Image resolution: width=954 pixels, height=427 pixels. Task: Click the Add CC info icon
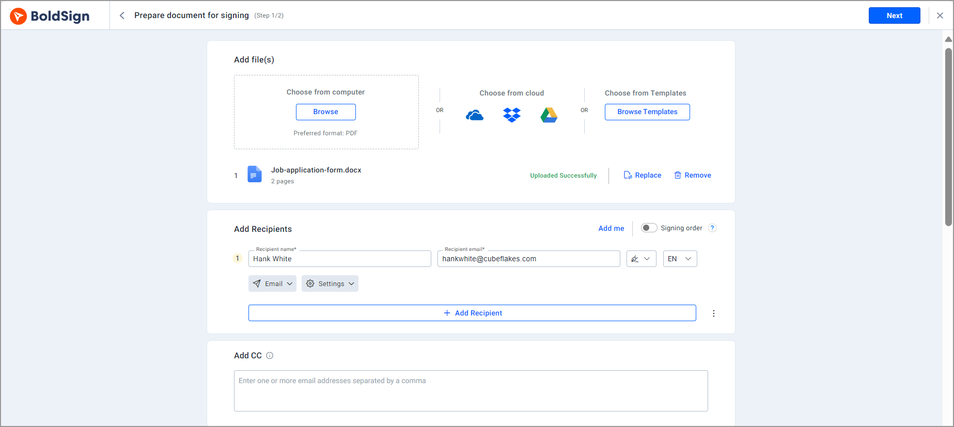pyautogui.click(x=270, y=355)
